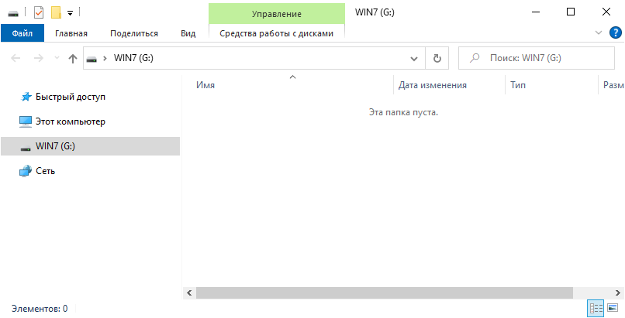Click the WIN7 drive icon in sidebar
The width and height of the screenshot is (625, 318).
click(26, 149)
